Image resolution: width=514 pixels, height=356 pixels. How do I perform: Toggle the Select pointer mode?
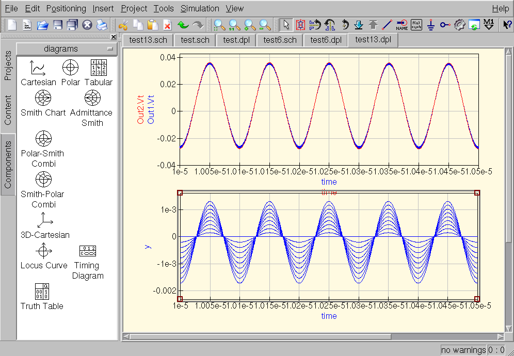(x=286, y=25)
